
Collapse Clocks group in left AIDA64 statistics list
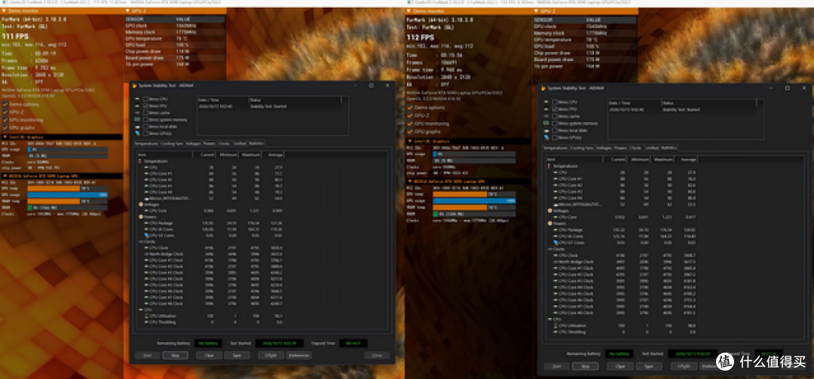[x=140, y=241]
